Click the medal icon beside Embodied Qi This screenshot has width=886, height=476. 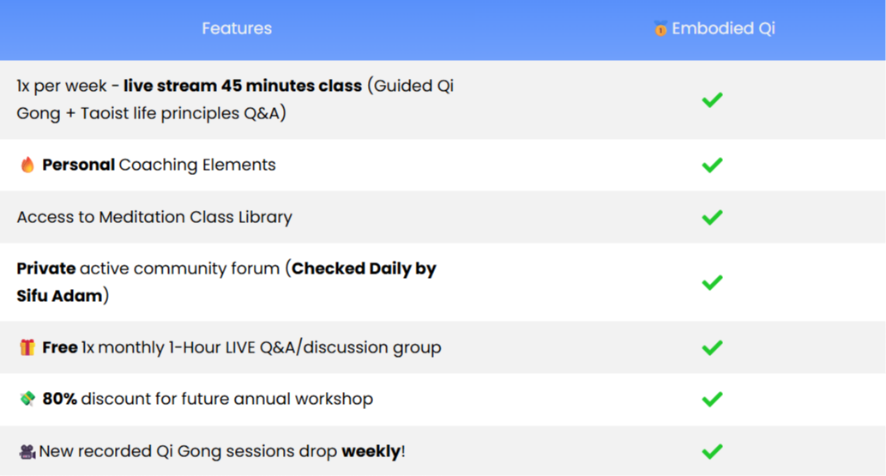click(660, 28)
